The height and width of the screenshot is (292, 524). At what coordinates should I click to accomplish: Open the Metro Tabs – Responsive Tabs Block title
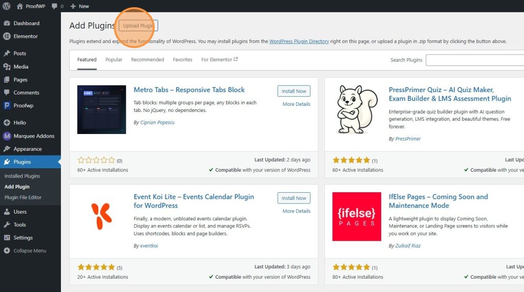point(189,90)
